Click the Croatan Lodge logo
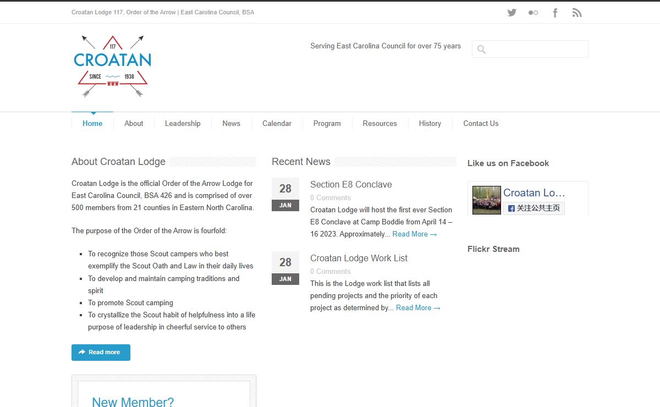 click(113, 67)
